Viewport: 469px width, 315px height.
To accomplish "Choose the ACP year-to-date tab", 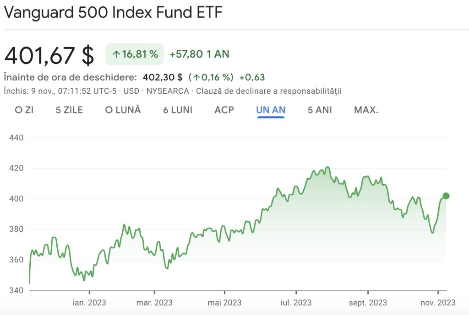I will click(224, 110).
